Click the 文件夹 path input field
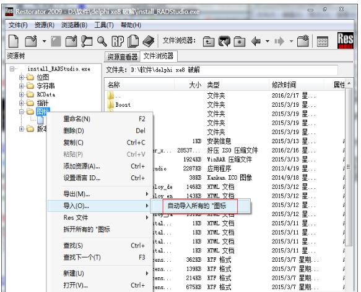The width and height of the screenshot is (361, 292). (x=233, y=70)
